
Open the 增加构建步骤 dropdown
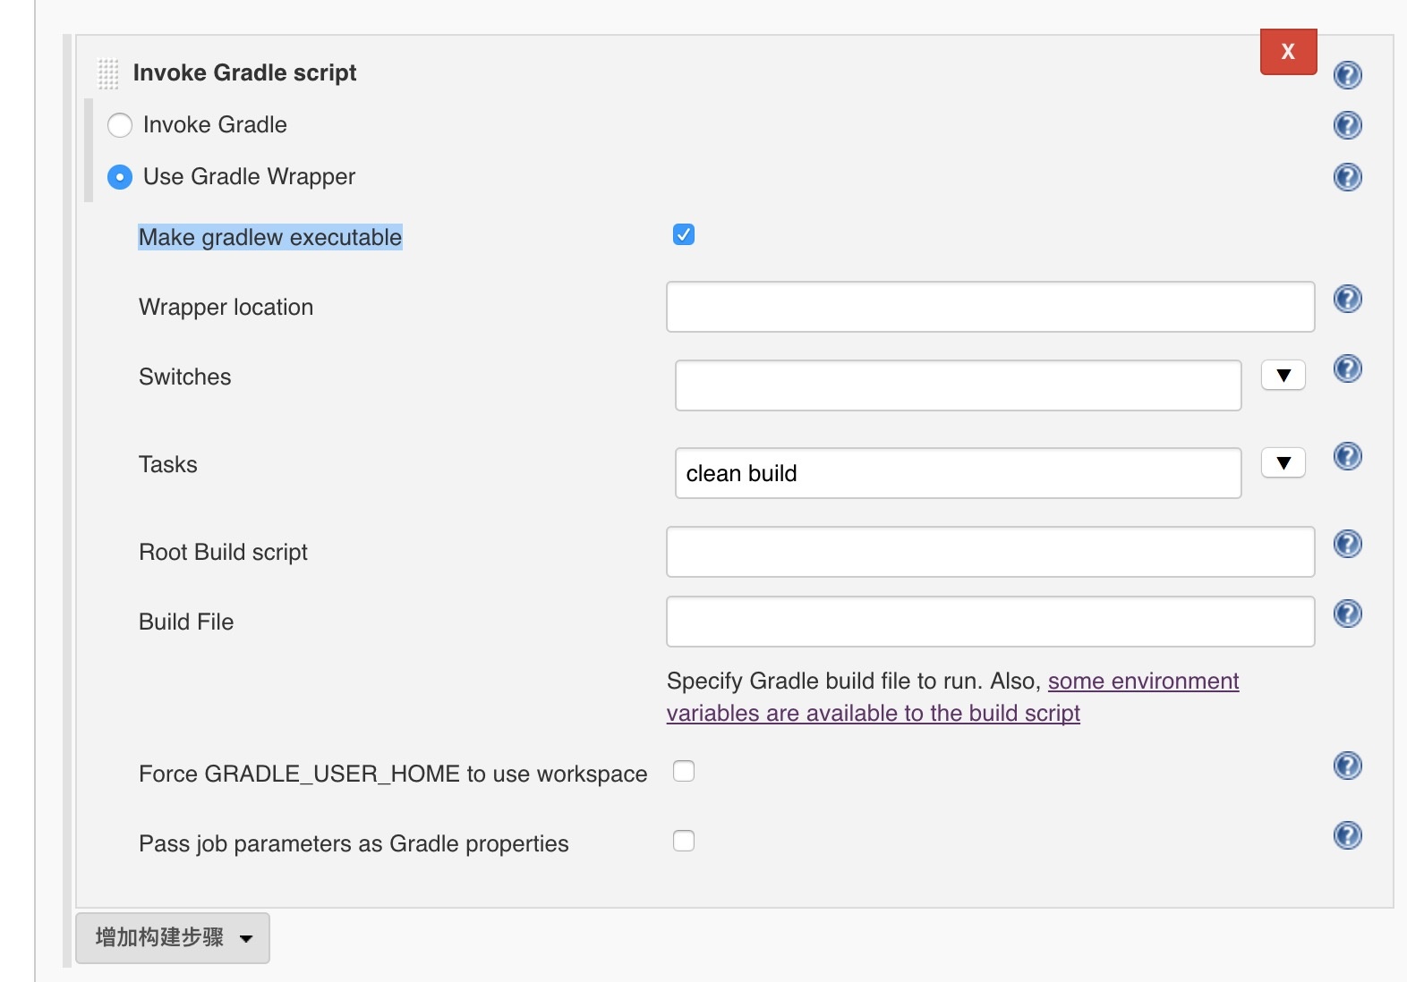point(173,937)
